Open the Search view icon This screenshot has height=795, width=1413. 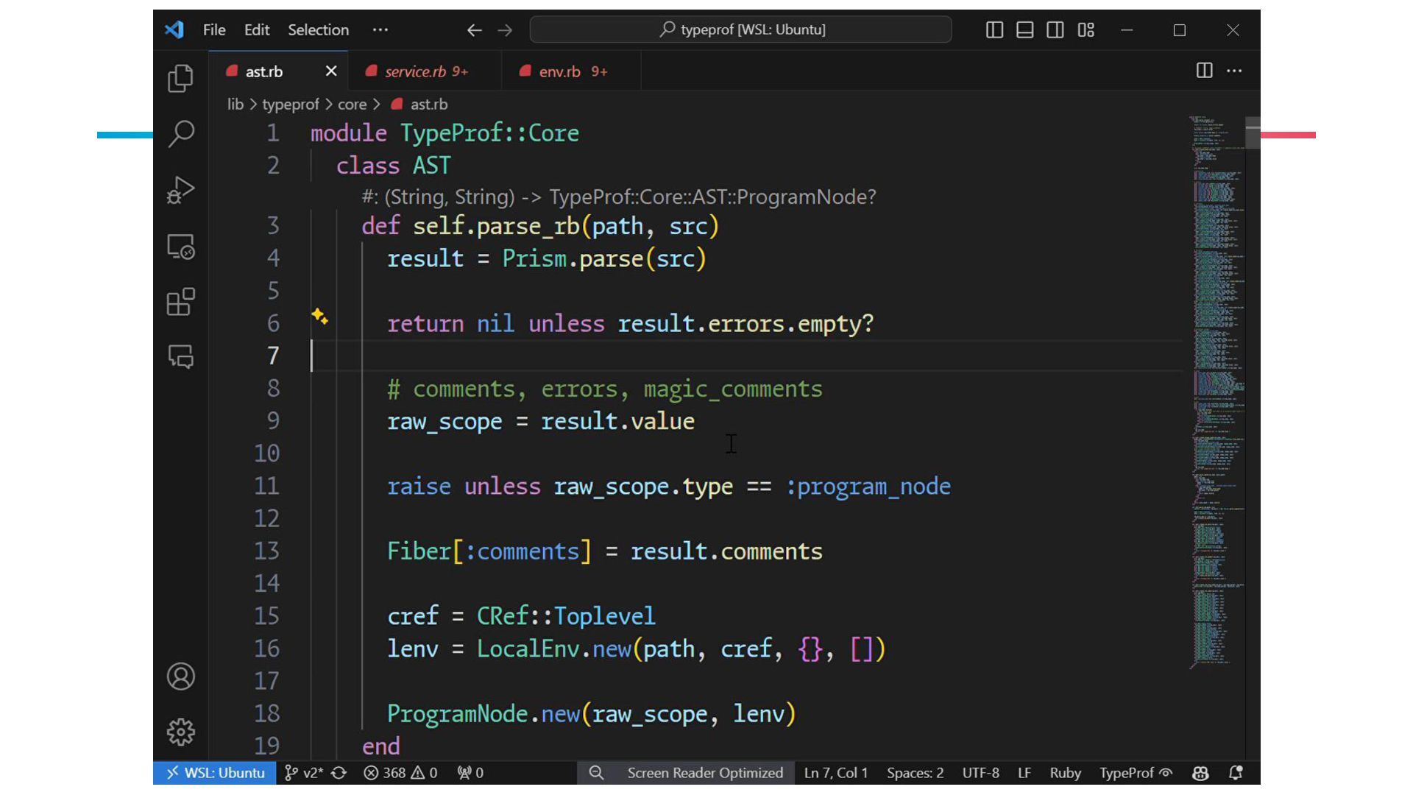click(x=180, y=134)
